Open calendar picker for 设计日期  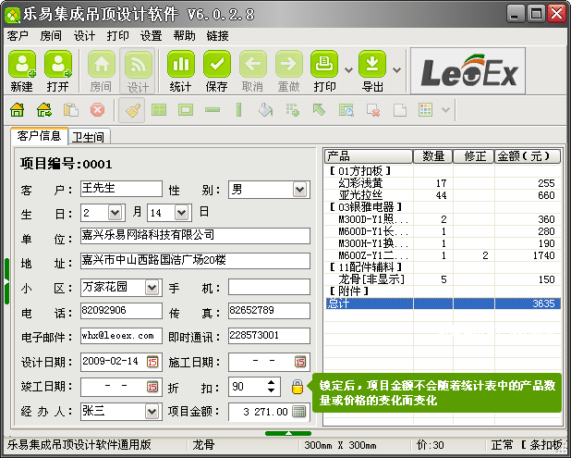click(x=153, y=361)
